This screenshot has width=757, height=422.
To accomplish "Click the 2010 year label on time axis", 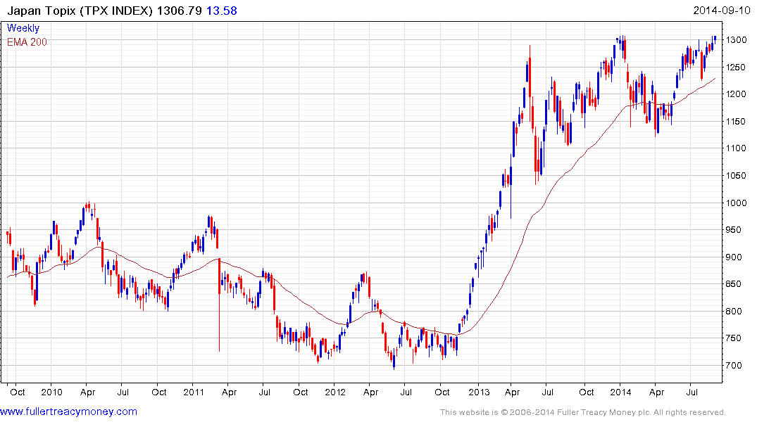I will 51,392.
